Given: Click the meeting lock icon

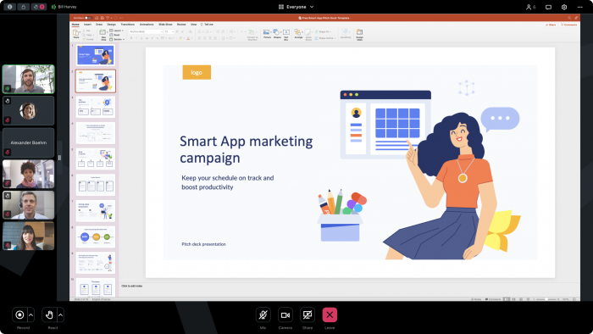Looking at the screenshot, I should [x=24, y=7].
